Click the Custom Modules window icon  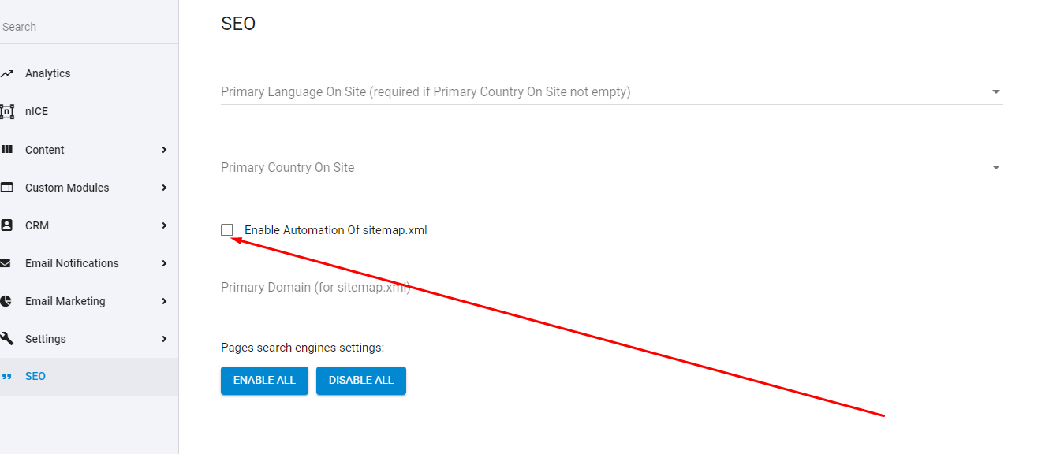pos(6,188)
